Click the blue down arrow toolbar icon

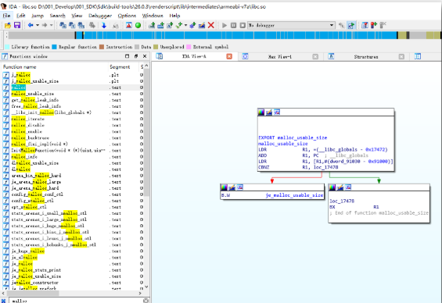point(104,25)
